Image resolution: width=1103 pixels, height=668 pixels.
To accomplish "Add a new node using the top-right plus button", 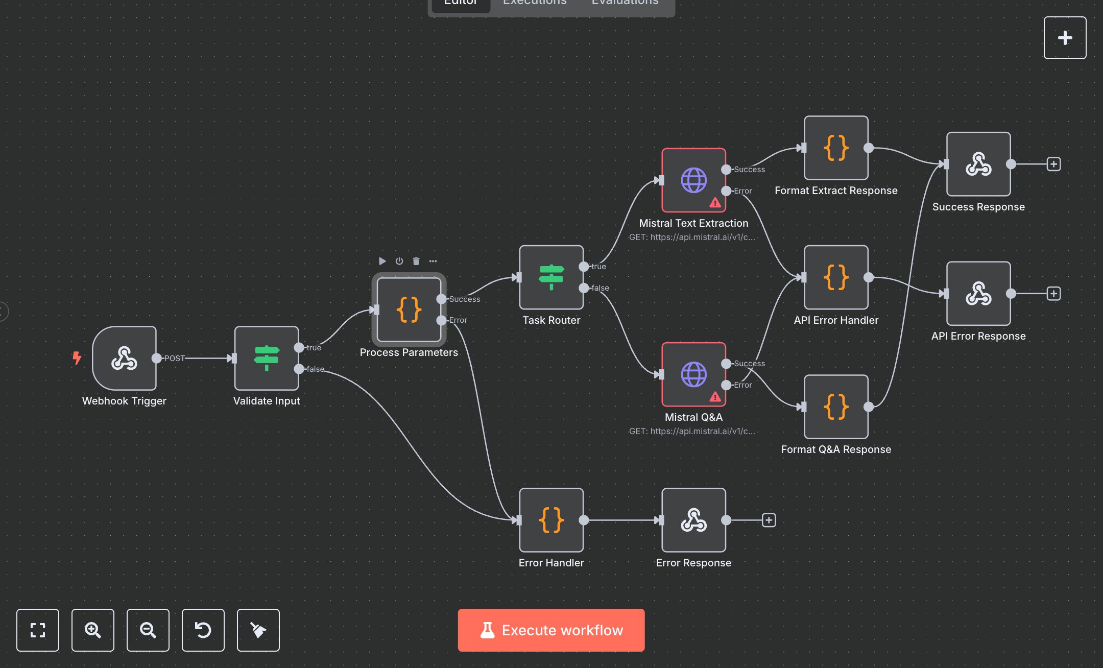I will tap(1065, 37).
